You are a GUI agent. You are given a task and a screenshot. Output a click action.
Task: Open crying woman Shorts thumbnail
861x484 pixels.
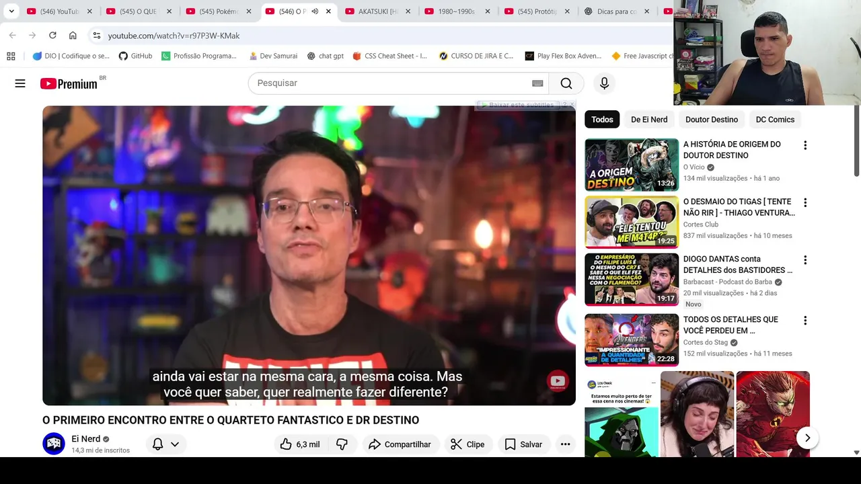[697, 414]
